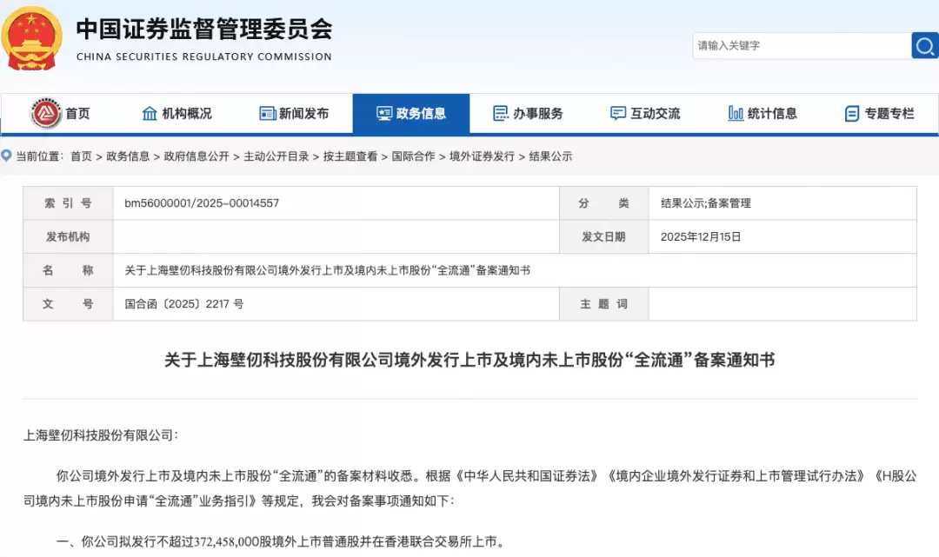Open the 新闻发布 navigation tab
This screenshot has height=557, width=939.
(x=294, y=113)
